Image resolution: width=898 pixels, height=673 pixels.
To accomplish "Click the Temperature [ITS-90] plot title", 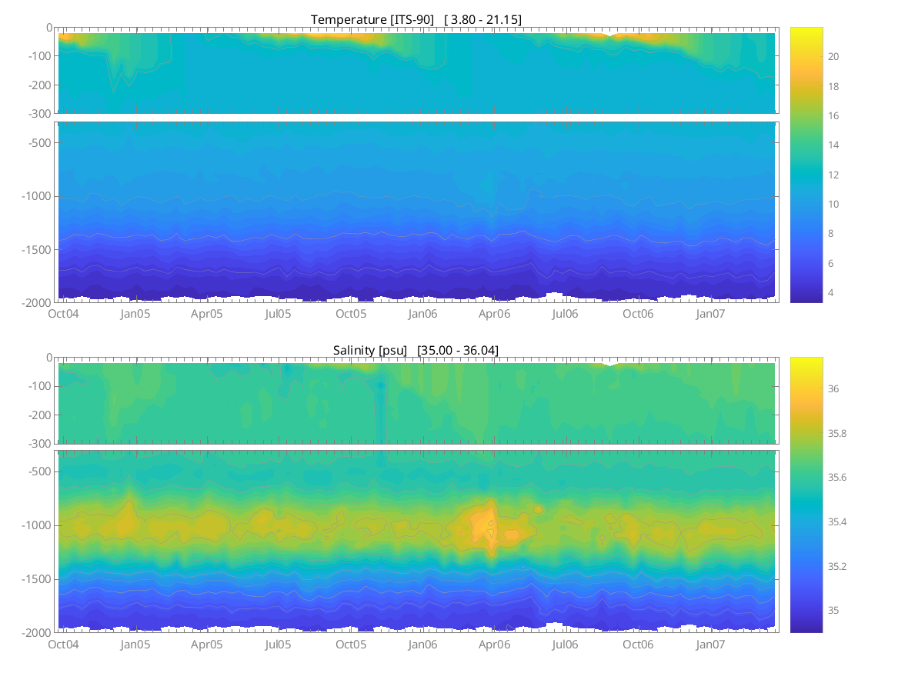I will (x=416, y=19).
